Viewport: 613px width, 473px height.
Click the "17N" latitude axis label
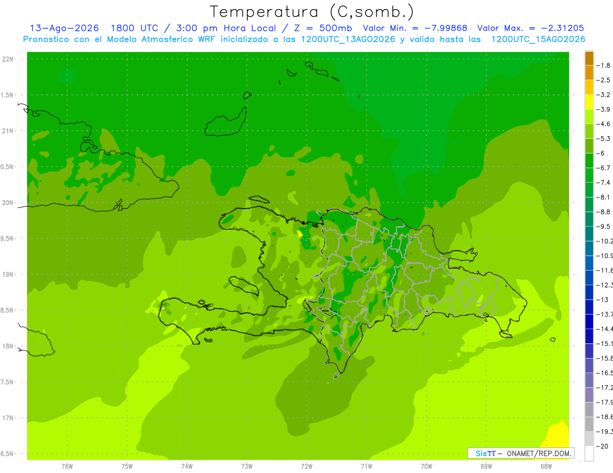tap(8, 418)
